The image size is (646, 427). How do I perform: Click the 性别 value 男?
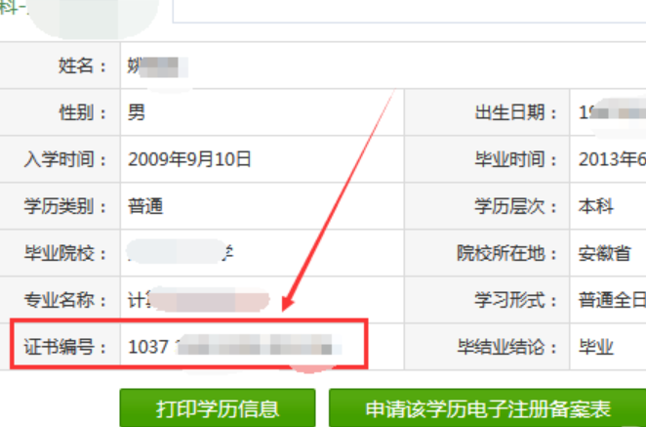pos(137,112)
